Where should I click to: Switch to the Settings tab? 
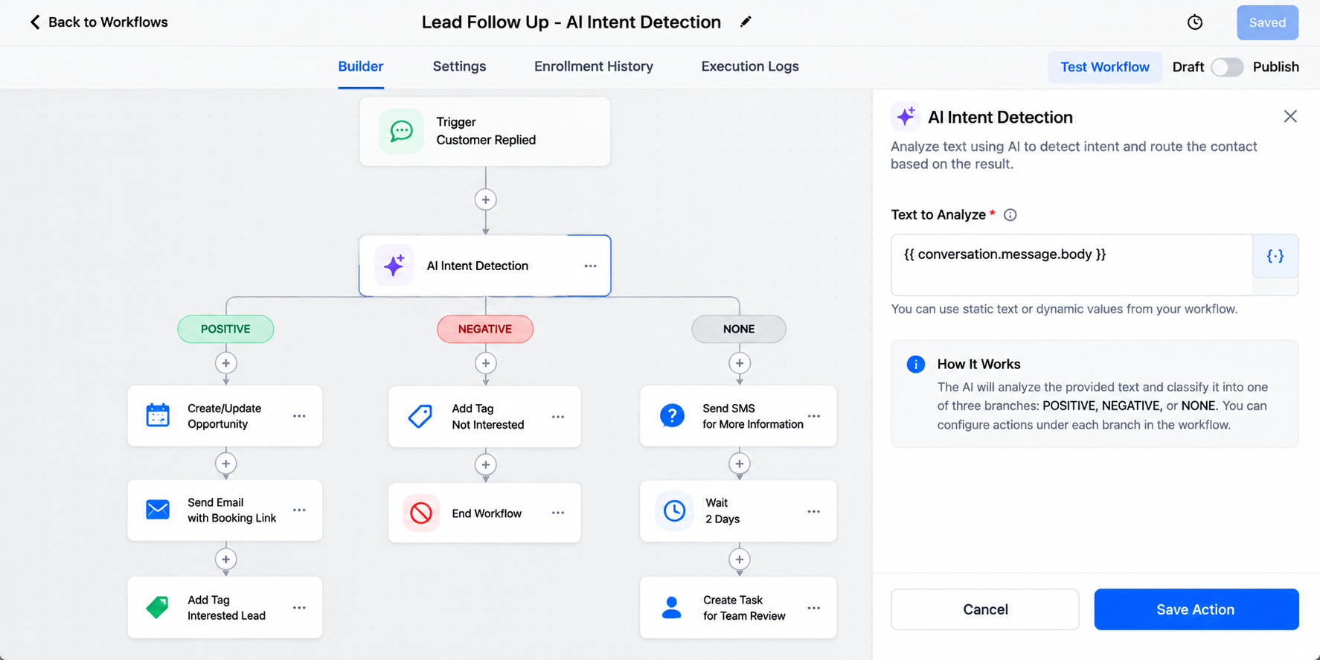point(459,66)
